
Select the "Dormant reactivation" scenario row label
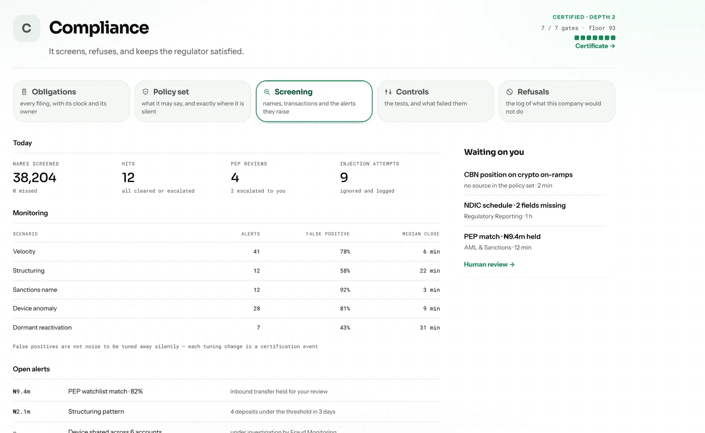point(42,328)
